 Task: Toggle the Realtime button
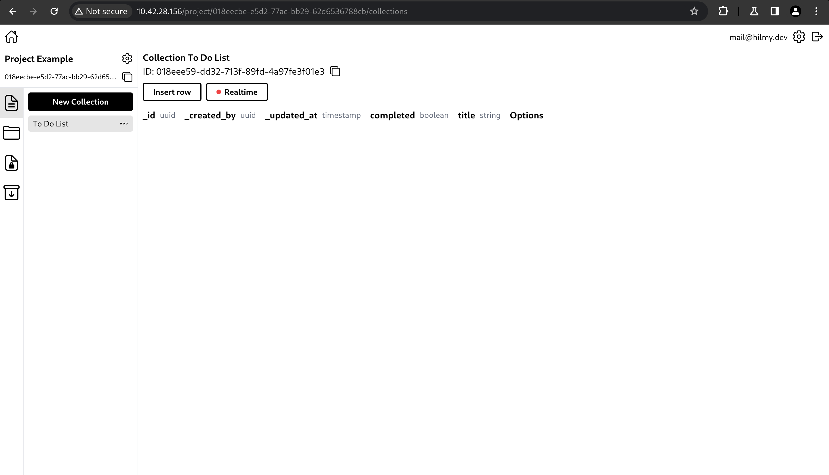point(237,92)
